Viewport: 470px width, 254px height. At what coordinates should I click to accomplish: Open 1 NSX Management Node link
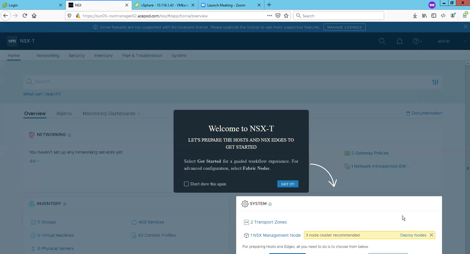coord(275,235)
